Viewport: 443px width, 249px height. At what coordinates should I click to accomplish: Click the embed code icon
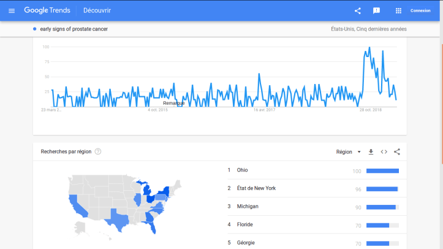pos(384,152)
